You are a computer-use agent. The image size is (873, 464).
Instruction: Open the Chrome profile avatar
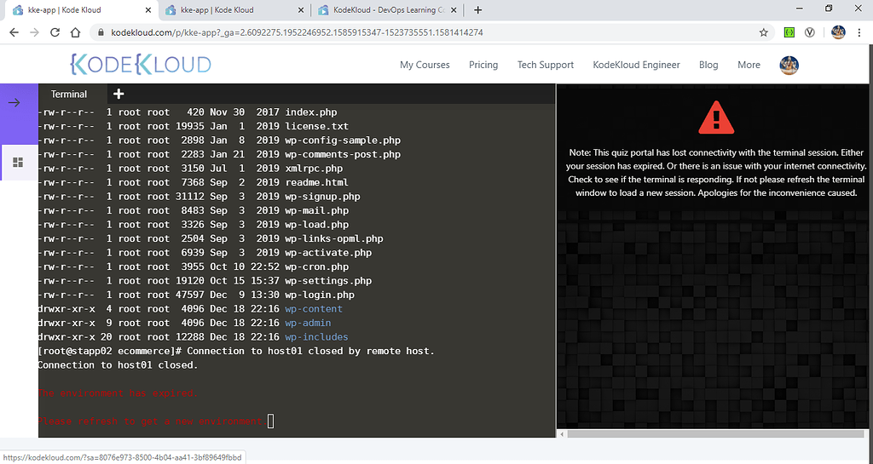pos(838,32)
